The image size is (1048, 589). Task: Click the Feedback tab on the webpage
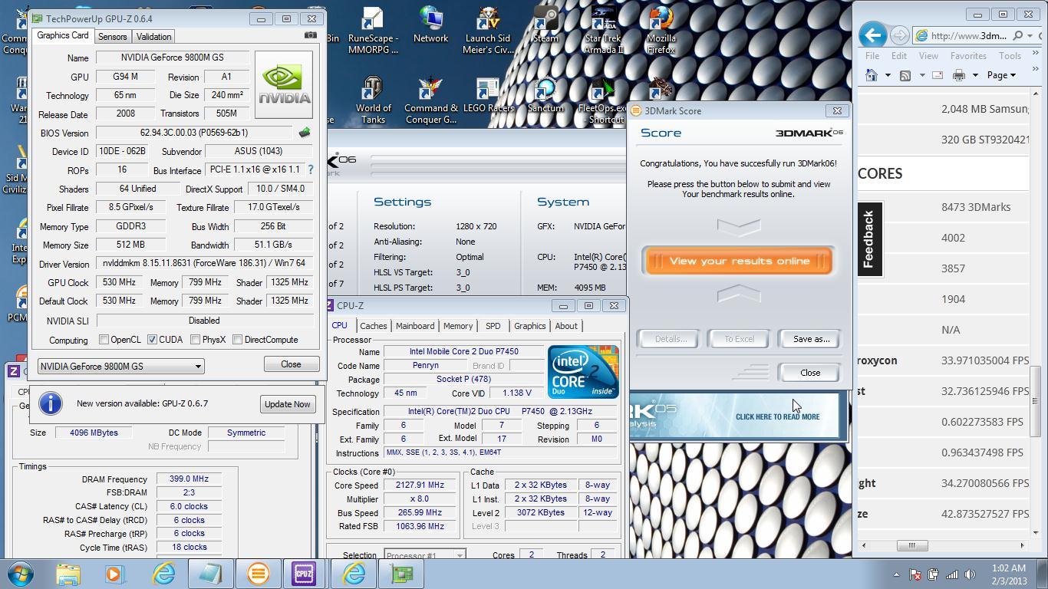point(869,239)
